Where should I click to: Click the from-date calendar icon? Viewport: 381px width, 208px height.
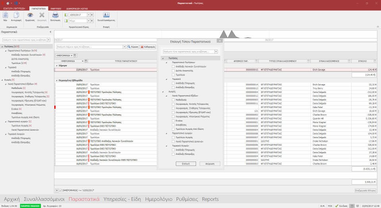coord(66,15)
